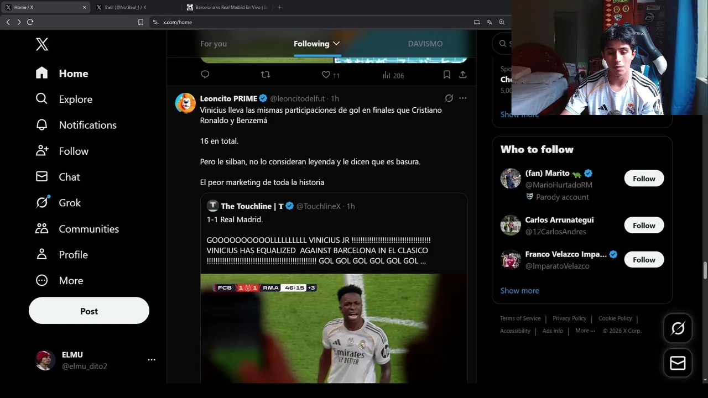Screen dimensions: 708x398
Task: Open Chat envelope icon in sidebar
Action: (41, 176)
